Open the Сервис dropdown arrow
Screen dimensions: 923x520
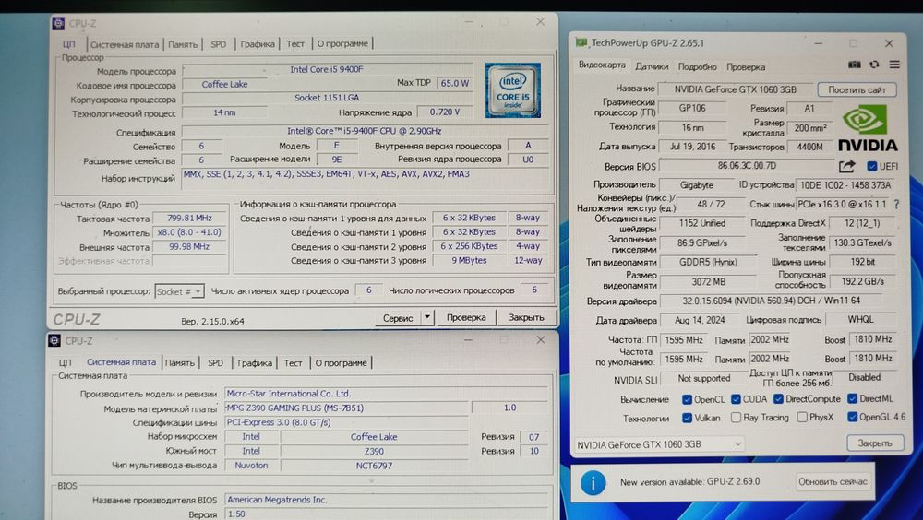pyautogui.click(x=427, y=318)
